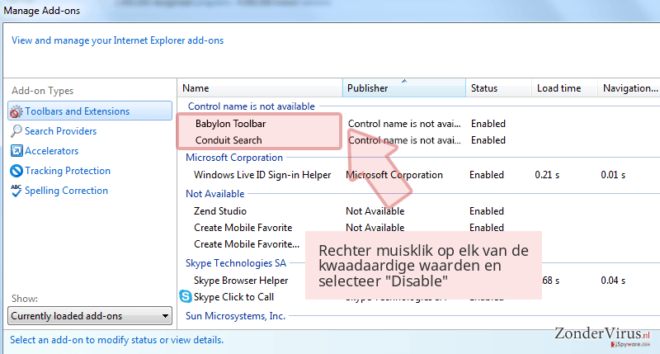Click the Search Providers magnifier icon

pyautogui.click(x=16, y=131)
